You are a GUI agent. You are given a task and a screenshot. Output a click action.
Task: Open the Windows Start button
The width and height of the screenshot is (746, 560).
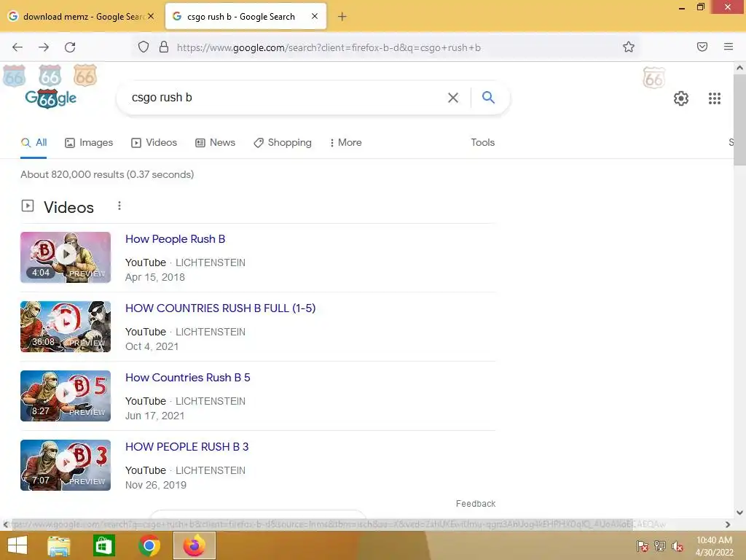(17, 545)
